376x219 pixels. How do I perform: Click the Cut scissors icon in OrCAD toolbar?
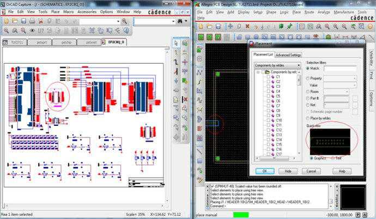point(42,21)
